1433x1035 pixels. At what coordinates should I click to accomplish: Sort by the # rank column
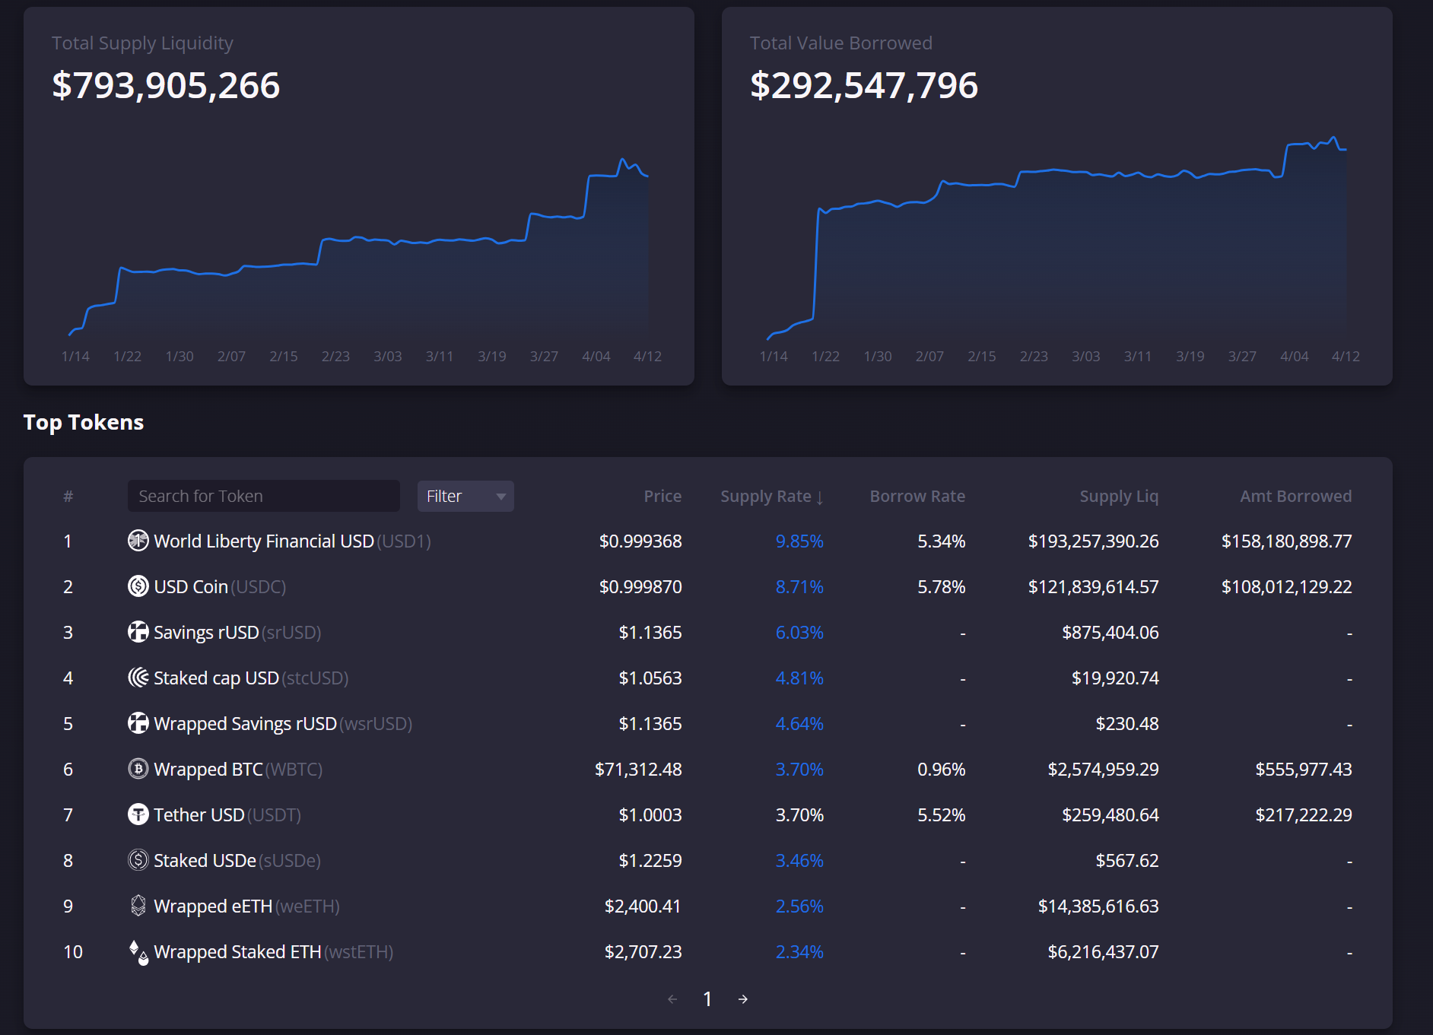(x=68, y=497)
